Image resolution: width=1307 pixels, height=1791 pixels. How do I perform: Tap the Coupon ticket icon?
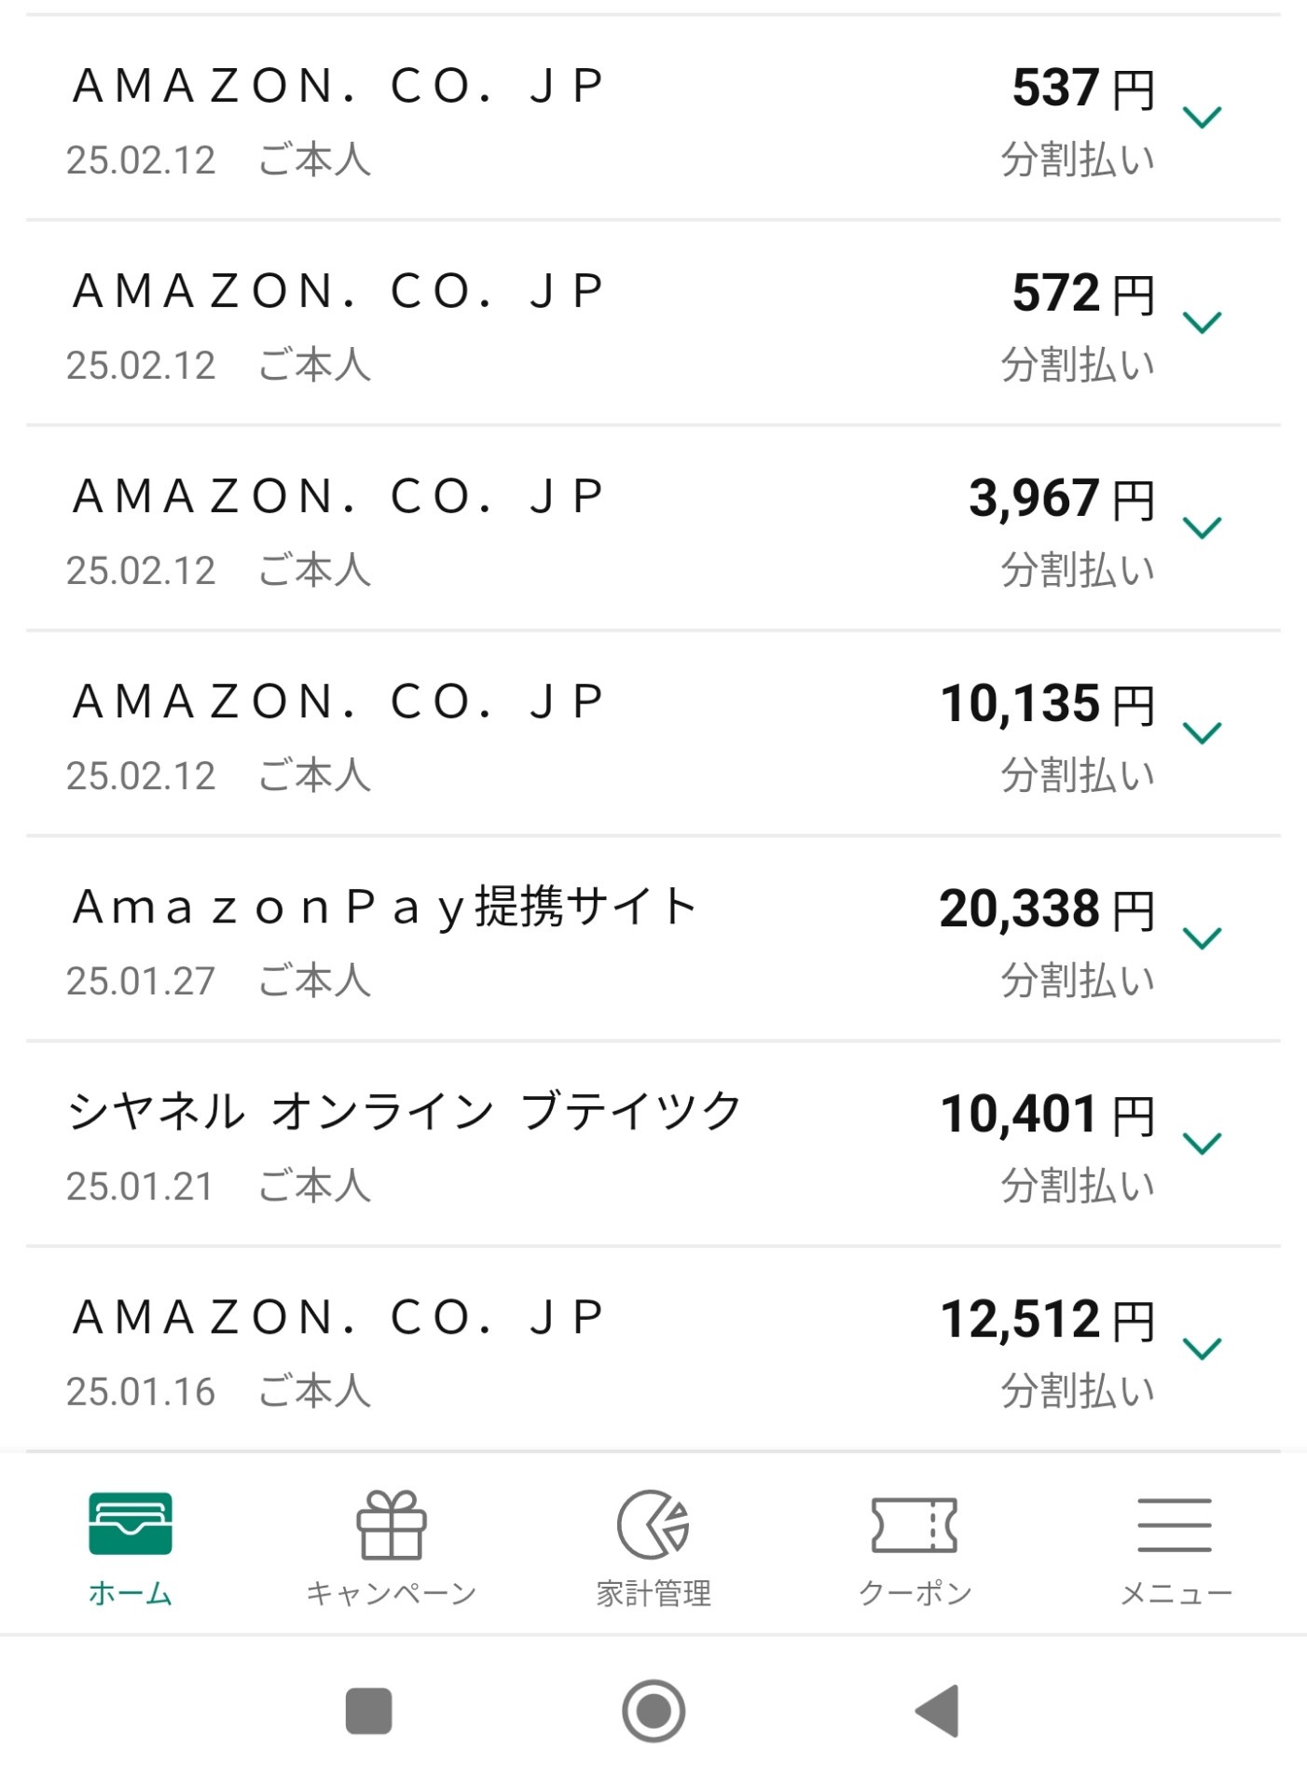(914, 1525)
